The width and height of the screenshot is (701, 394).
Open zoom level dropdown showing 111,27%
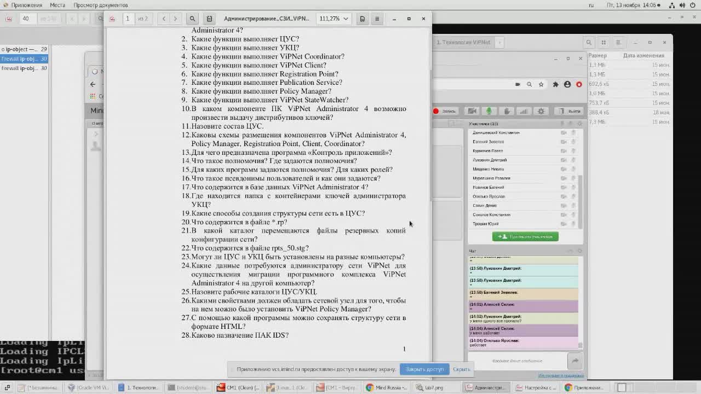click(x=334, y=19)
